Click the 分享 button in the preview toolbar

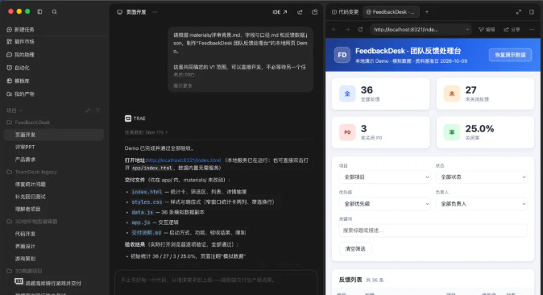(x=512, y=30)
